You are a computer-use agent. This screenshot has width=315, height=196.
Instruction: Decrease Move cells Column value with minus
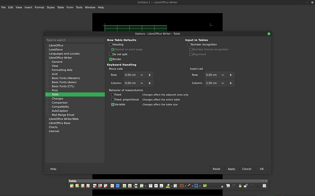tap(142, 83)
